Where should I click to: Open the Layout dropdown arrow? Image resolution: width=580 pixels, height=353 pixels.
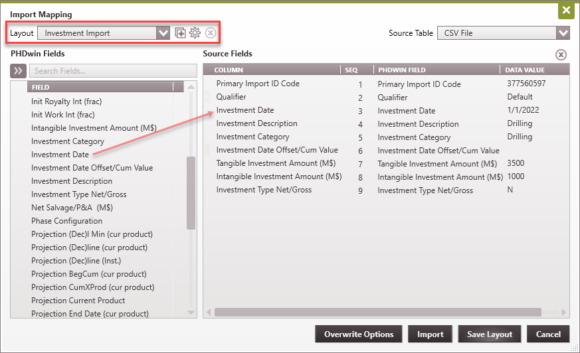(163, 33)
